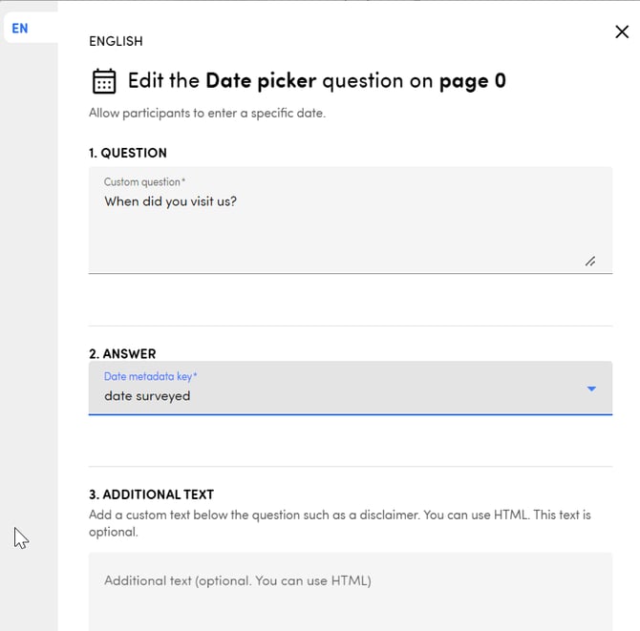Focus the Custom question text area

click(x=350, y=234)
